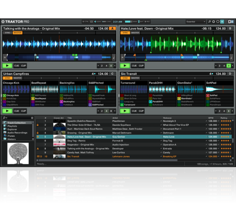The width and height of the screenshot is (236, 204).
Task: Select Playlists in browser tree
Action: [12, 126]
